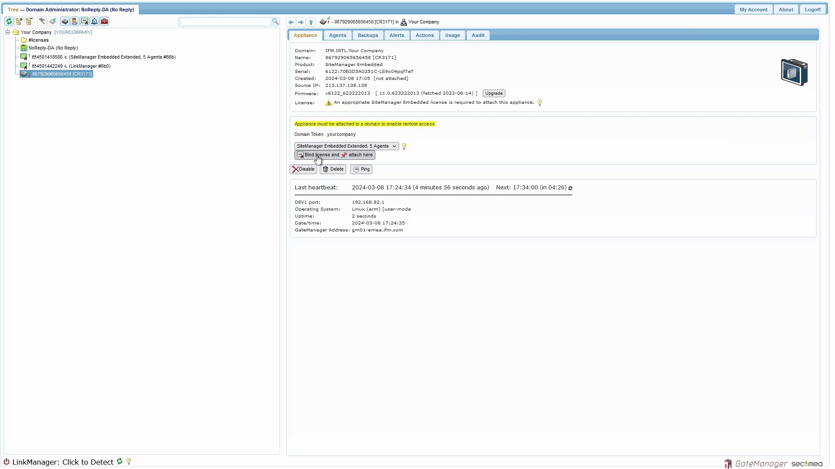This screenshot has width=835, height=469.
Task: Click the alerts bell toolbar icon
Action: tap(94, 21)
